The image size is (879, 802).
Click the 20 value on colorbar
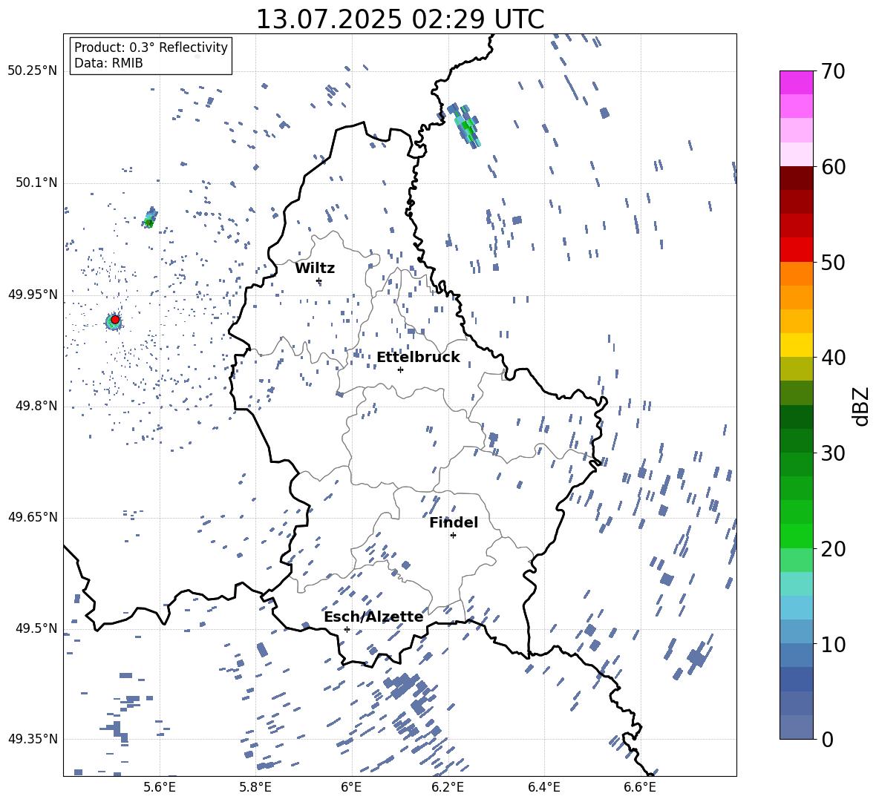pyautogui.click(x=833, y=548)
